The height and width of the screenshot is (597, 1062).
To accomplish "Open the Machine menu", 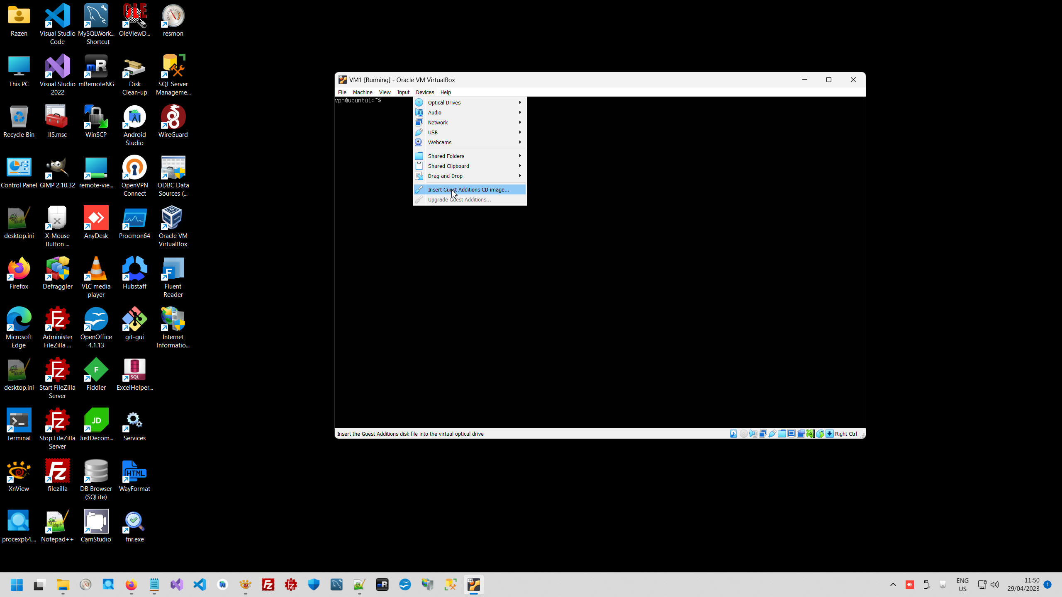I will tap(362, 92).
